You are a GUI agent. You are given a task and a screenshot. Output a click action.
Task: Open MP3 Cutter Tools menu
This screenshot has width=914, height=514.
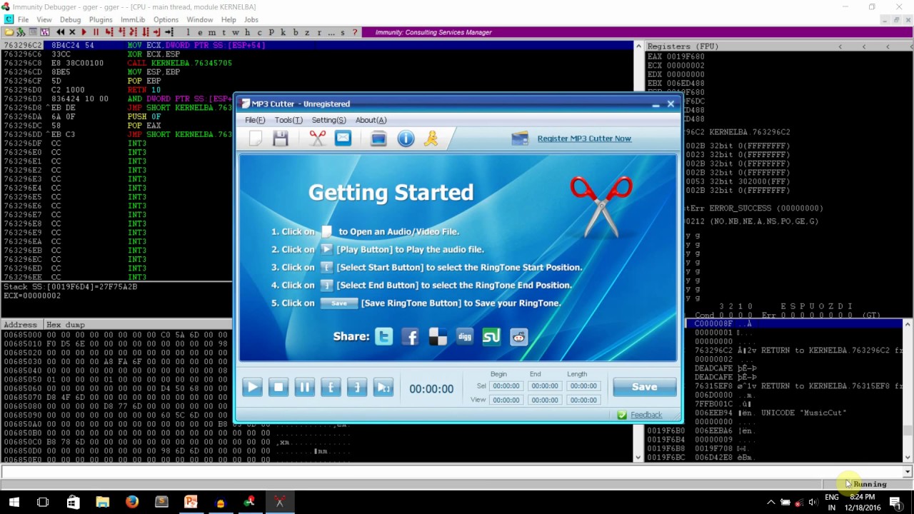(x=288, y=120)
